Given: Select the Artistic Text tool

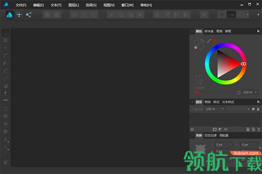Looking at the screenshot, I should click(x=5, y=147).
